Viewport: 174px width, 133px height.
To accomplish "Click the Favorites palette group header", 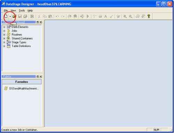I will (x=22, y=82).
